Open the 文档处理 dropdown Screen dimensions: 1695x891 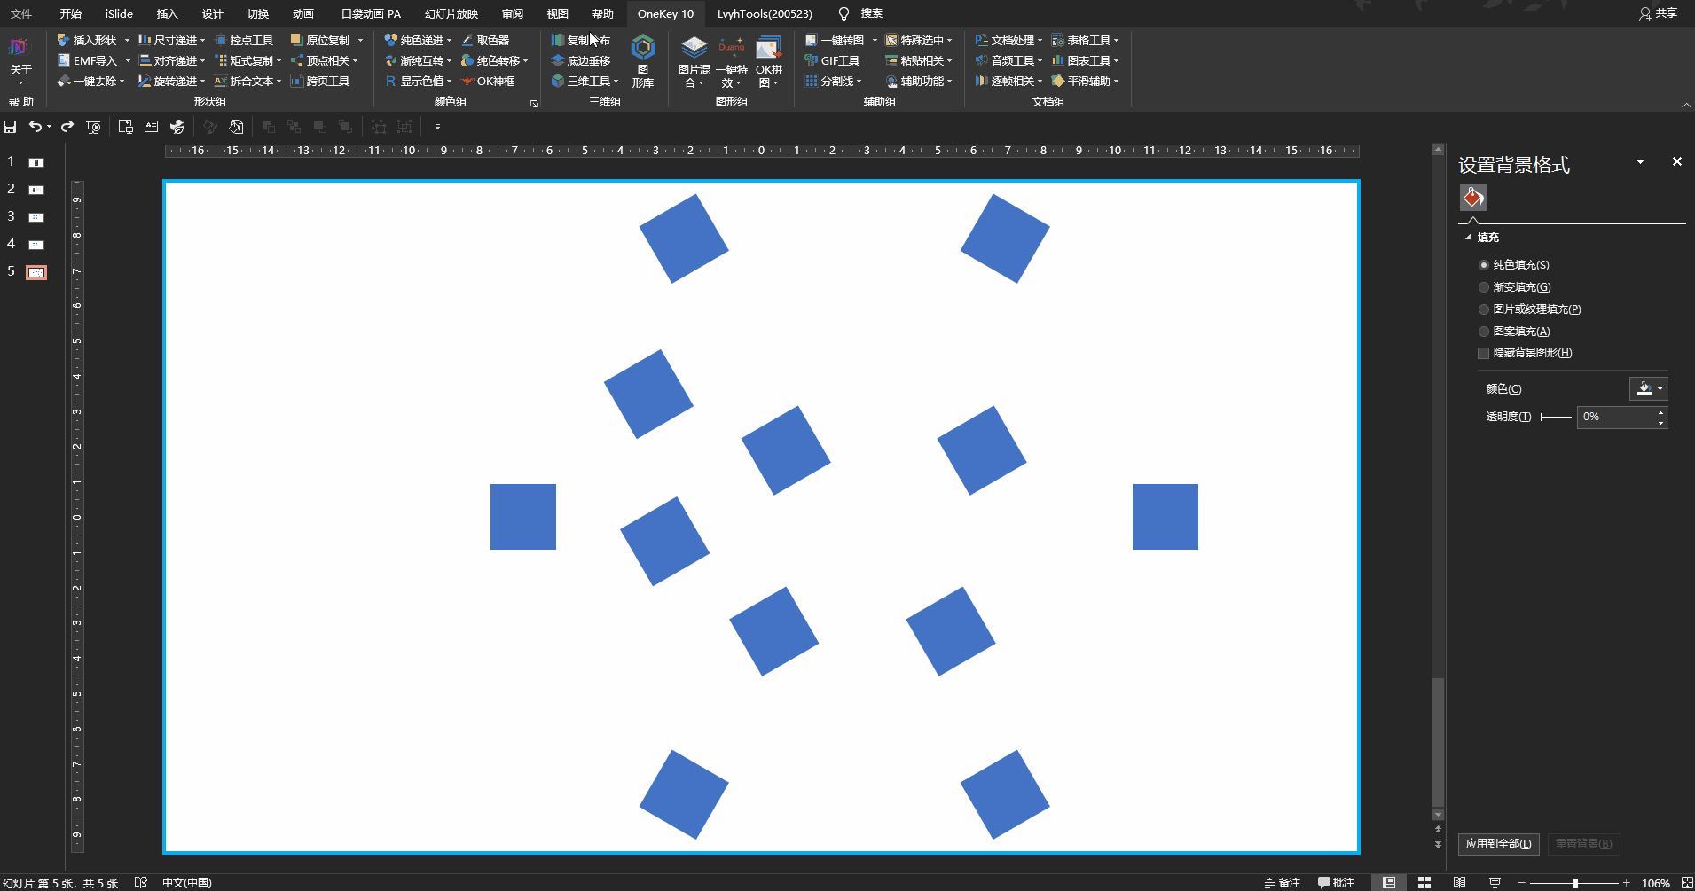[1040, 40]
